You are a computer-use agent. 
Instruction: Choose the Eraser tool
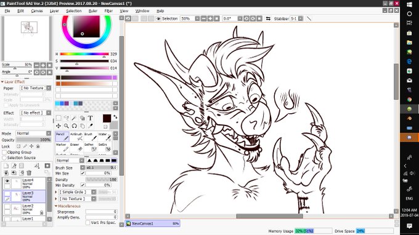76,147
